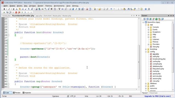
Task: Click the heading H icon in toolbar
Action: (32, 9)
